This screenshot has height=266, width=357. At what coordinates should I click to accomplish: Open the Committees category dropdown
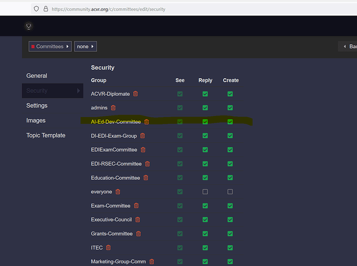click(50, 46)
